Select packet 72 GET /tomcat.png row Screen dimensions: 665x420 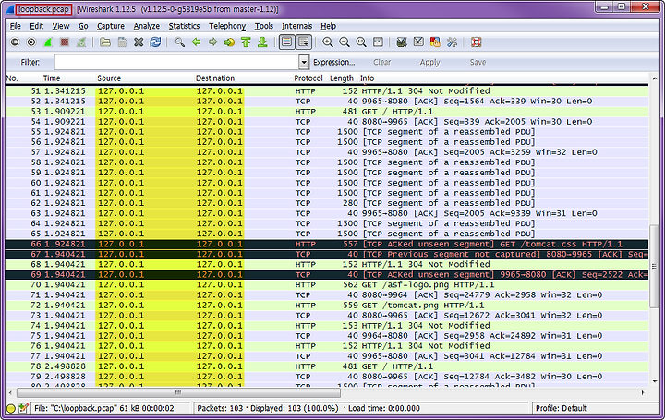coord(327,306)
